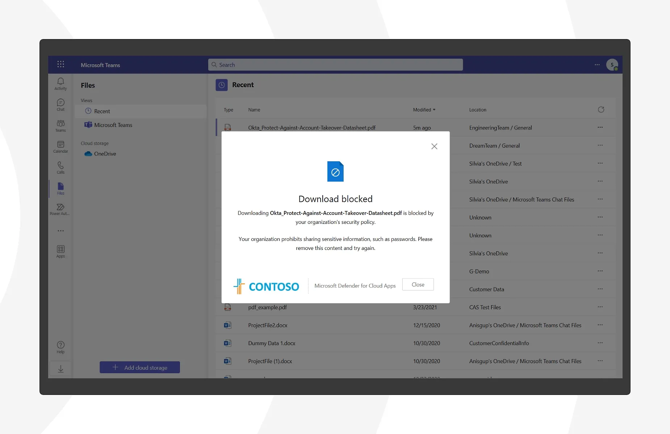Click the Customer Data location
Viewport: 670px width, 434px height.
pos(486,289)
